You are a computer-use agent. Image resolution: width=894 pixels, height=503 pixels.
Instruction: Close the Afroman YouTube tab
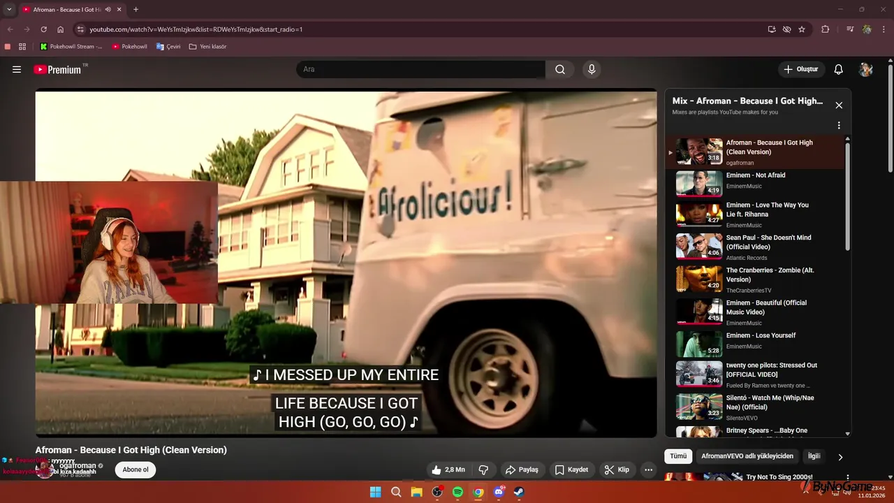click(x=119, y=10)
